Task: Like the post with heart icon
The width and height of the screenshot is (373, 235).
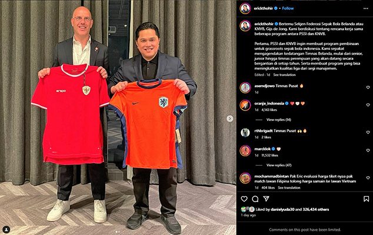Action: (x=244, y=199)
